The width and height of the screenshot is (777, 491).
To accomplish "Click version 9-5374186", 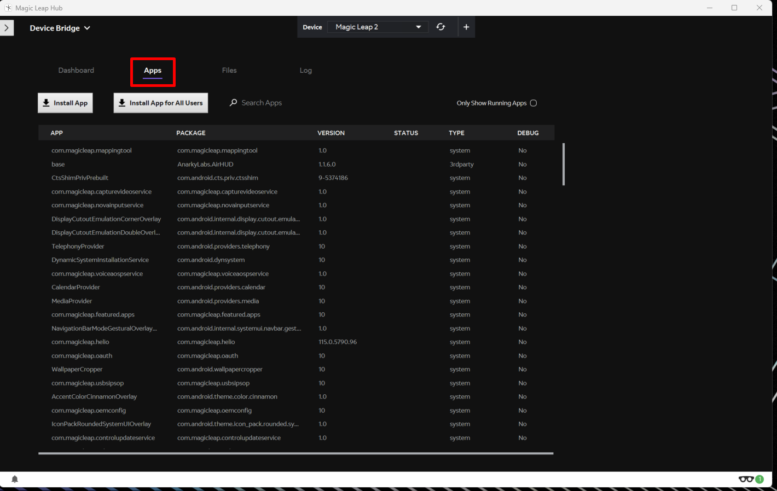I will tap(333, 178).
